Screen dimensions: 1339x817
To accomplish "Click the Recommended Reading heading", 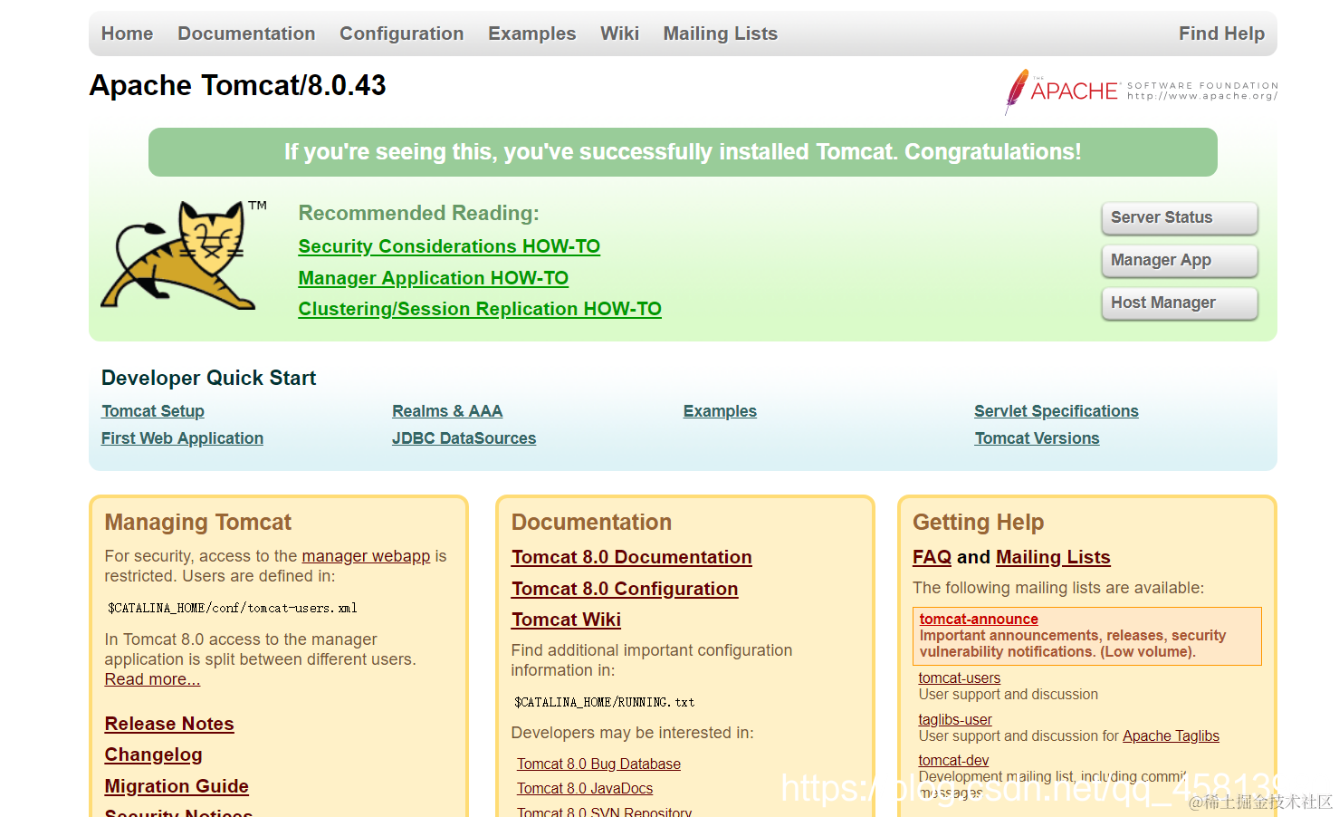I will tap(418, 213).
